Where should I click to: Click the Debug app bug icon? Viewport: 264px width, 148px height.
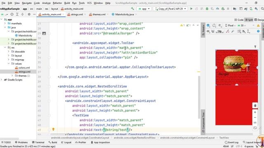[x=207, y=9]
